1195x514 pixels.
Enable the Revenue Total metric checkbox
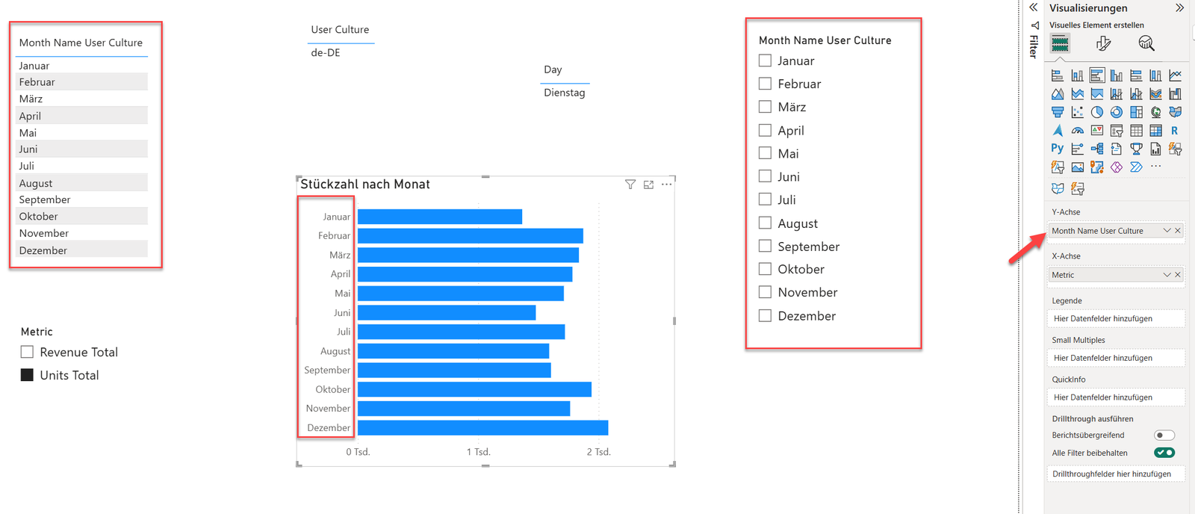click(x=27, y=351)
